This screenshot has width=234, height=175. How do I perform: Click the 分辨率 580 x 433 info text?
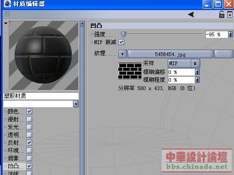[157, 88]
